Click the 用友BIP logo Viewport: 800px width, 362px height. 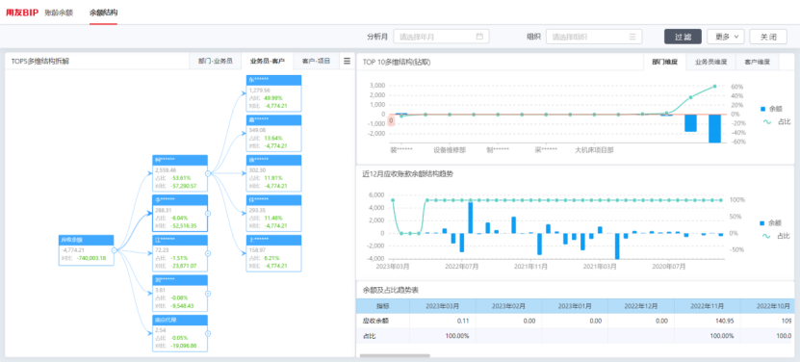point(22,13)
